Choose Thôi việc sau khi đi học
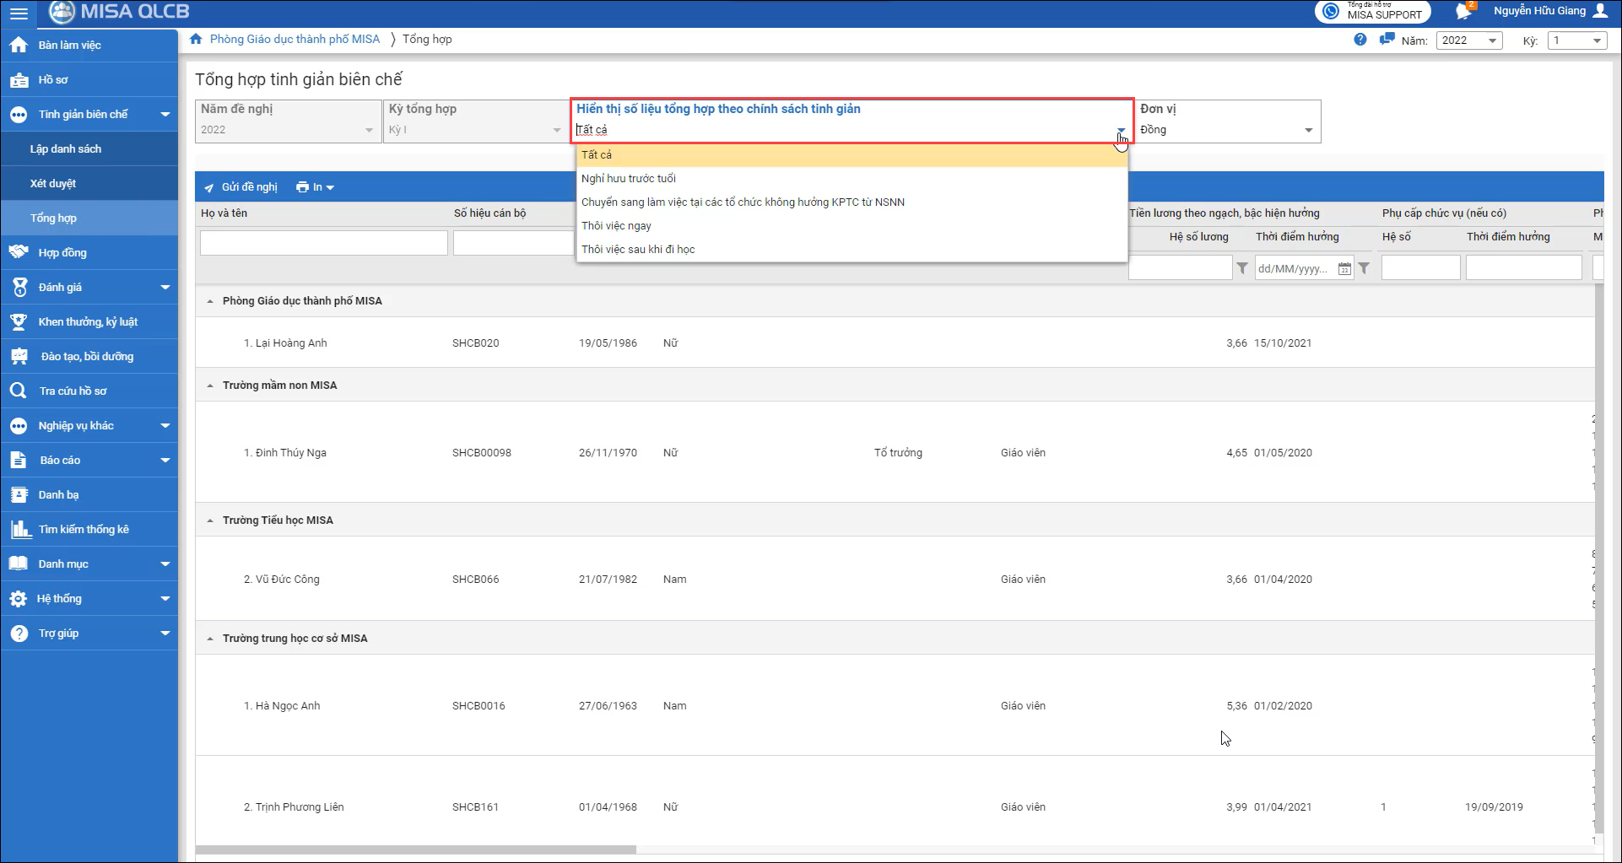 tap(638, 250)
